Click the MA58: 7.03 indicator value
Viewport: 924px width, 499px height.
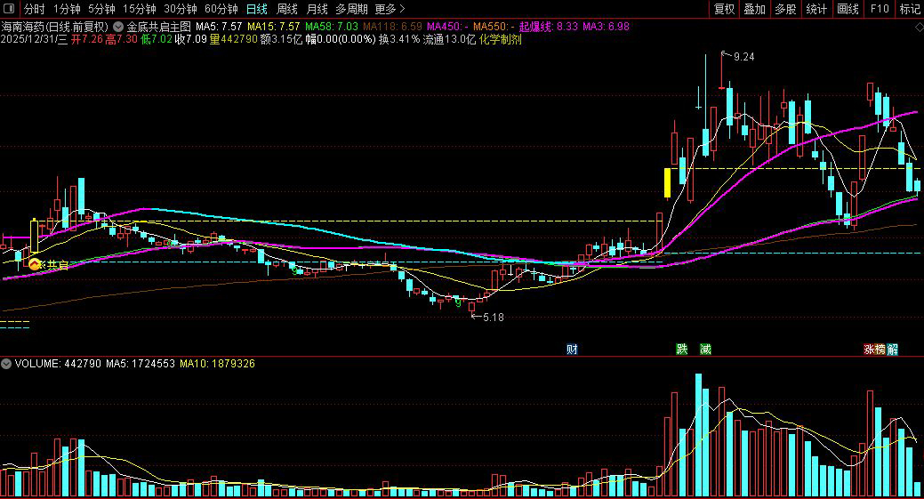tap(331, 27)
